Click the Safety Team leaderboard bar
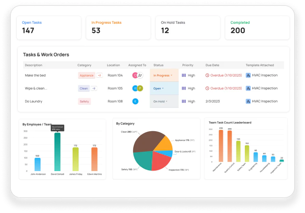The height and width of the screenshot is (213, 305). 238,151
